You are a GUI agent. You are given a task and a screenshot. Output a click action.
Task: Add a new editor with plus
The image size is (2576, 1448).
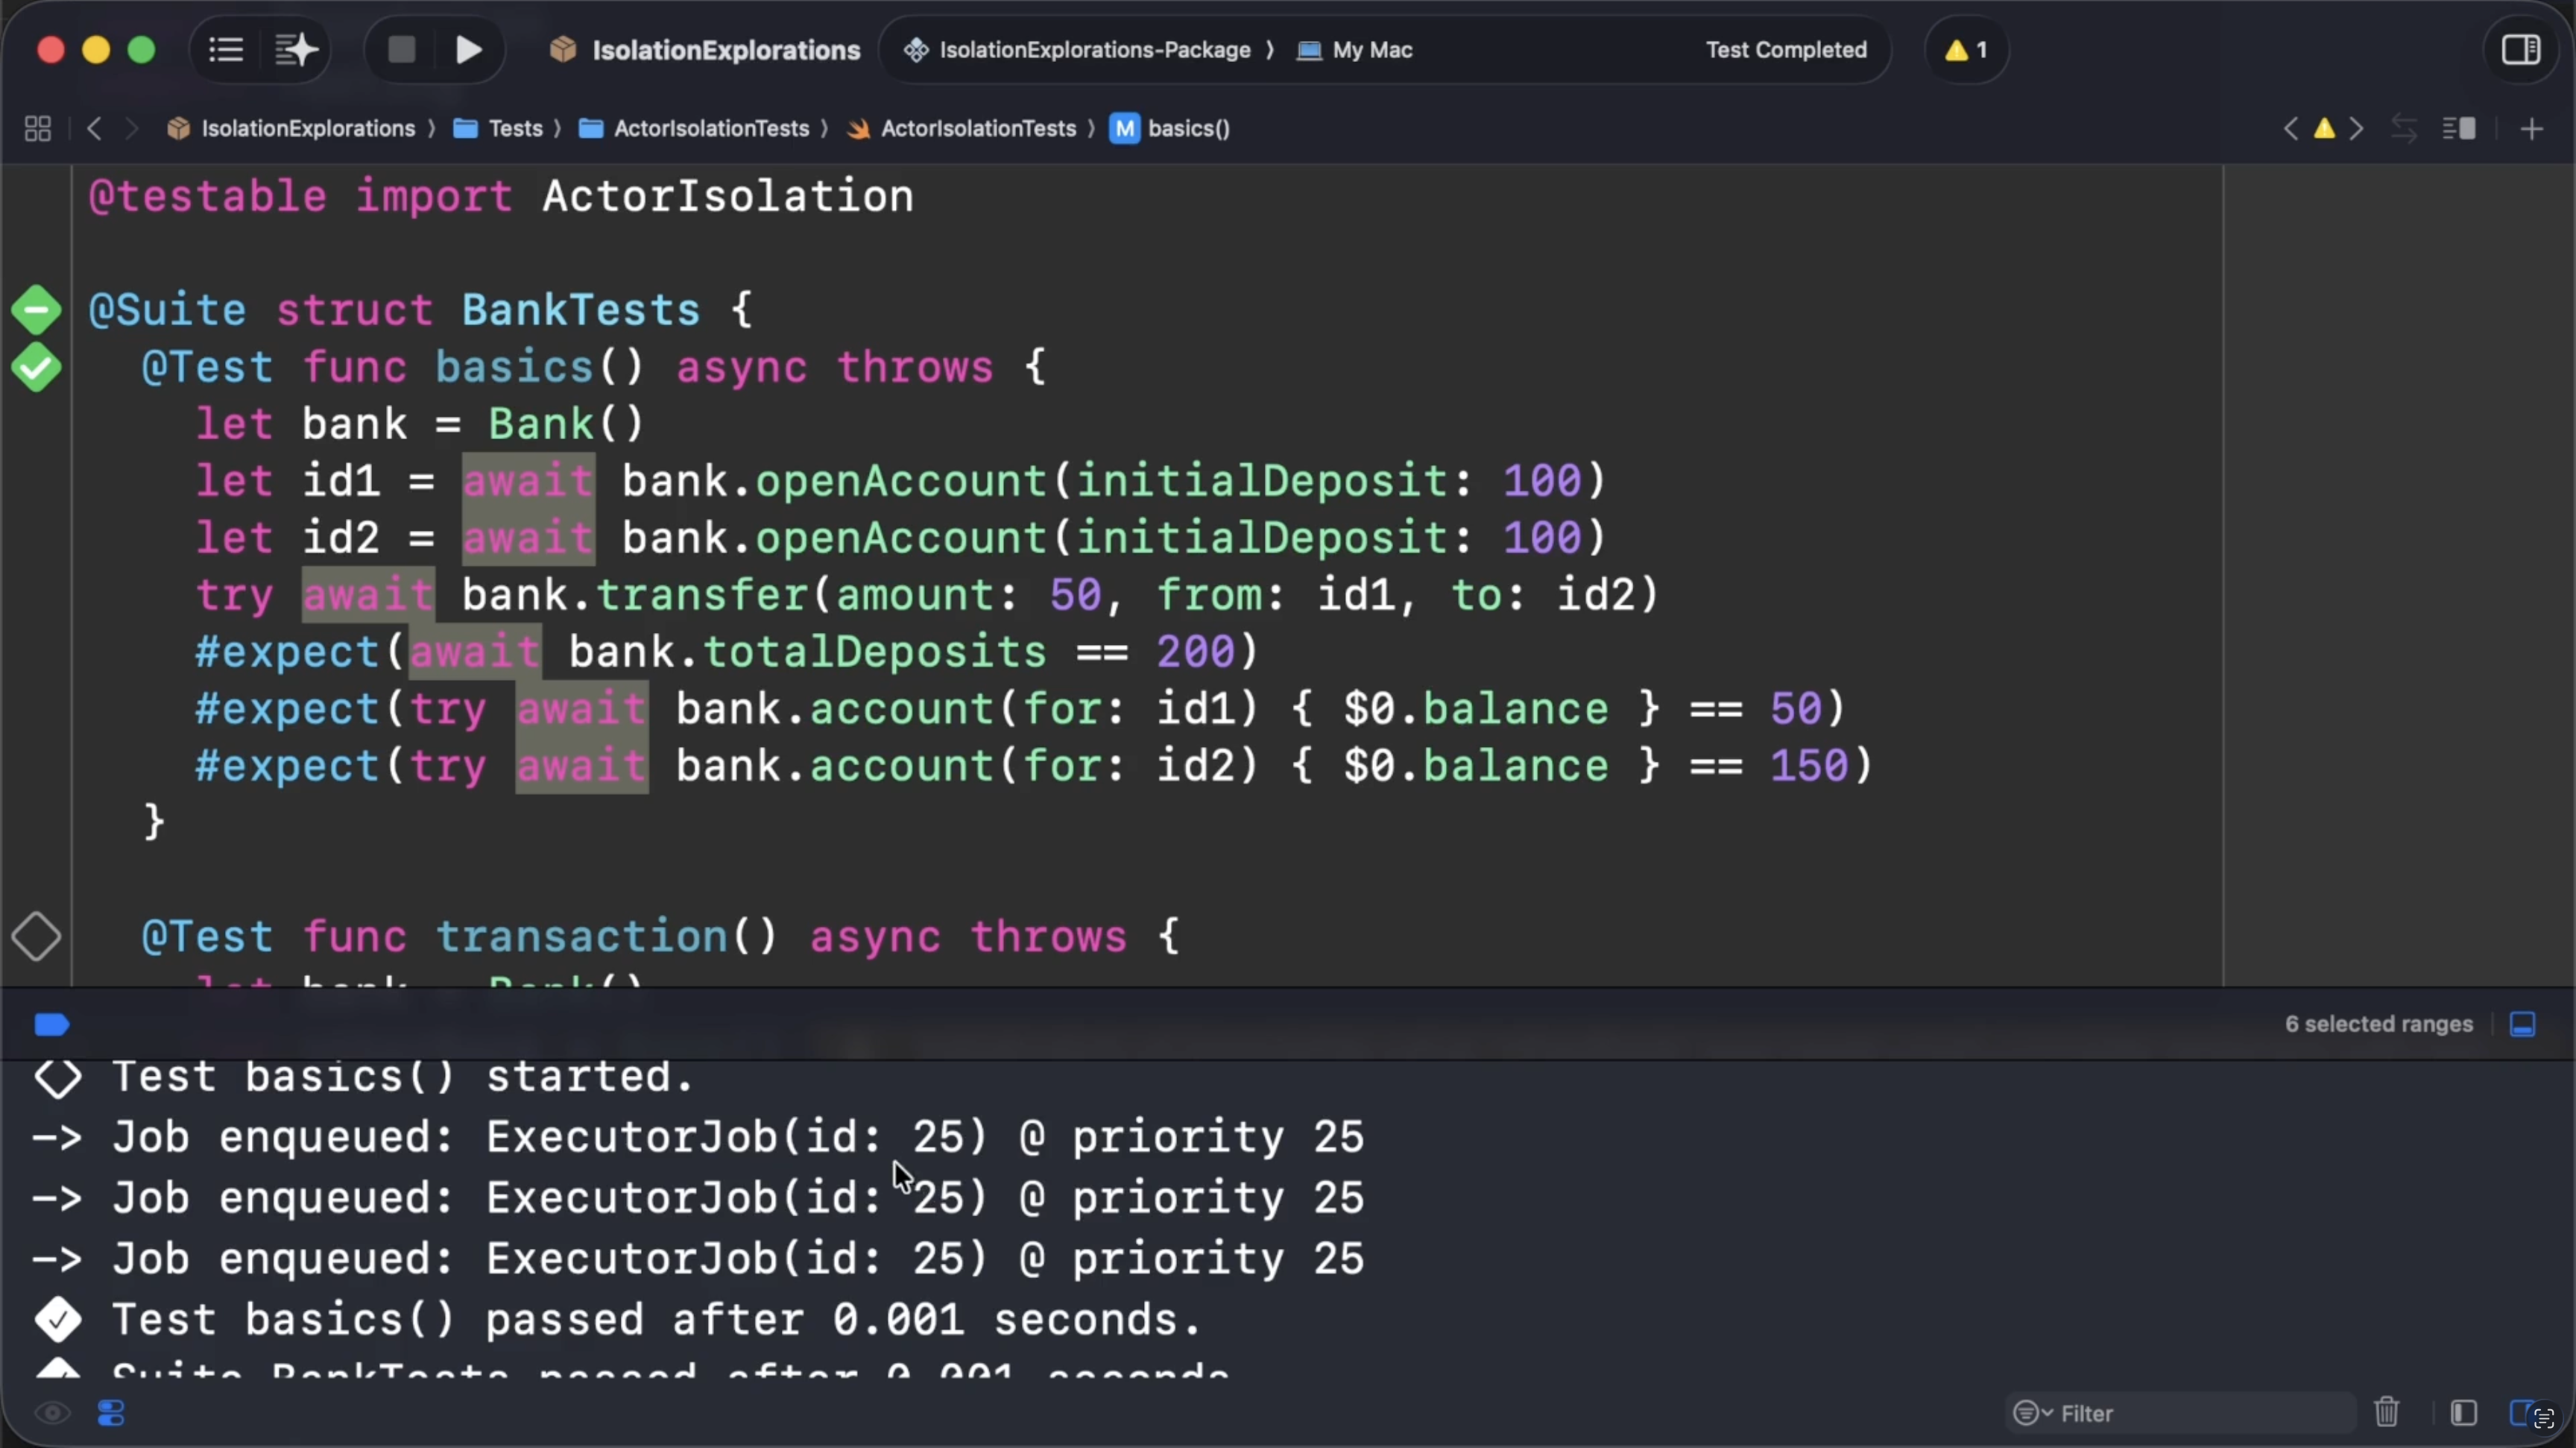pyautogui.click(x=2531, y=129)
